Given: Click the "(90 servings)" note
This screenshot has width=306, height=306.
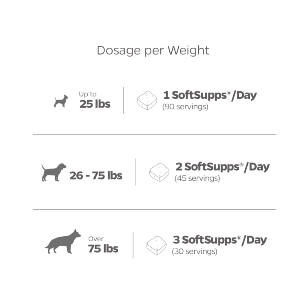Looking at the screenshot, I should pyautogui.click(x=185, y=107).
